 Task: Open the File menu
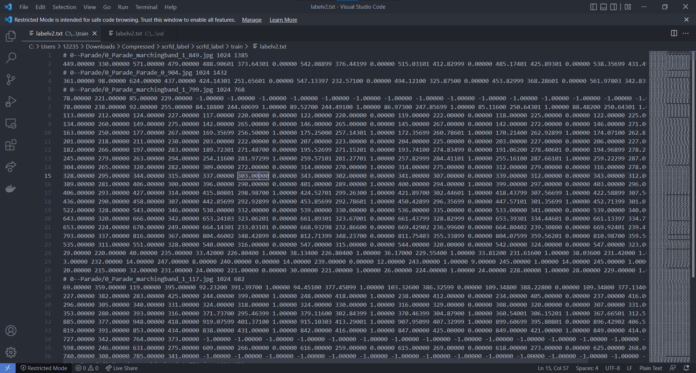point(24,7)
